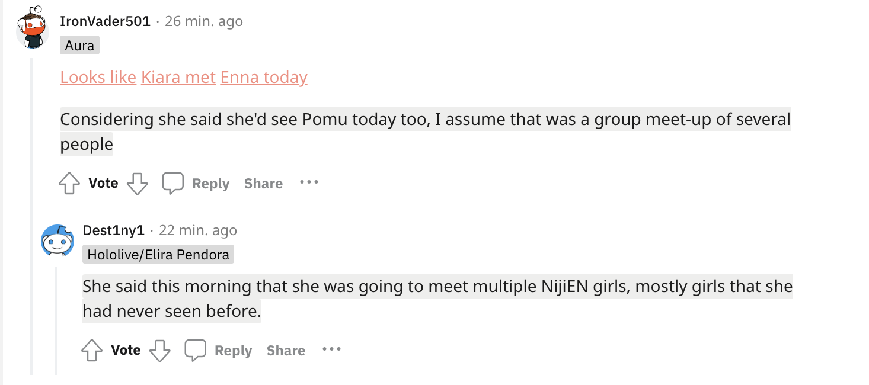Collapse Dest1ny1's reply thread line
This screenshot has width=869, height=385.
click(x=57, y=320)
